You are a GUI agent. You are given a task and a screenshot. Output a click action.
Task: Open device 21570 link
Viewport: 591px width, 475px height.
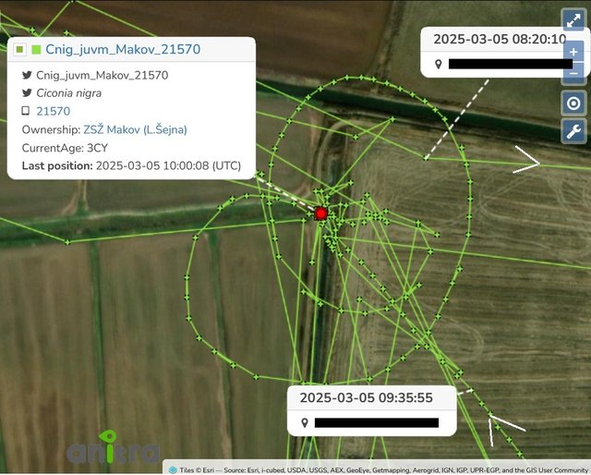point(54,111)
